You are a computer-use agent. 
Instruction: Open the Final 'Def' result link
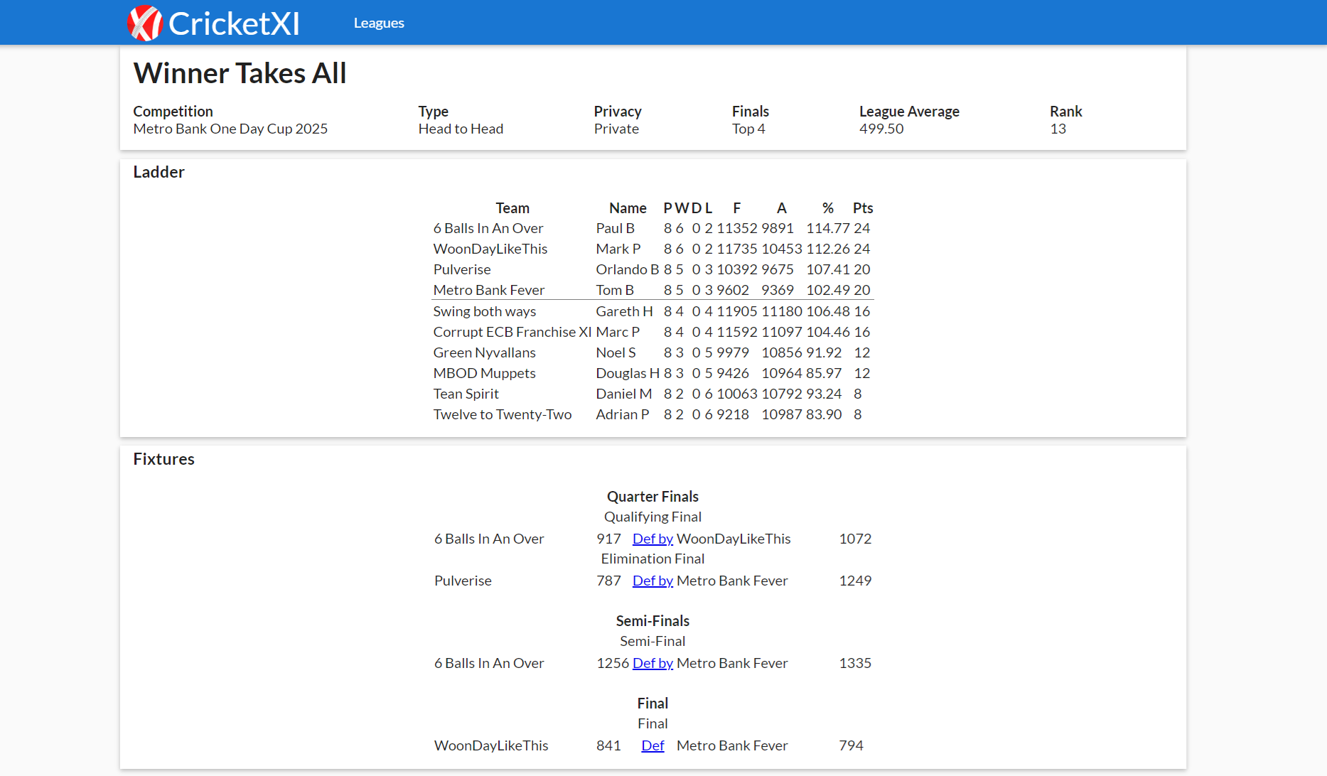click(652, 745)
